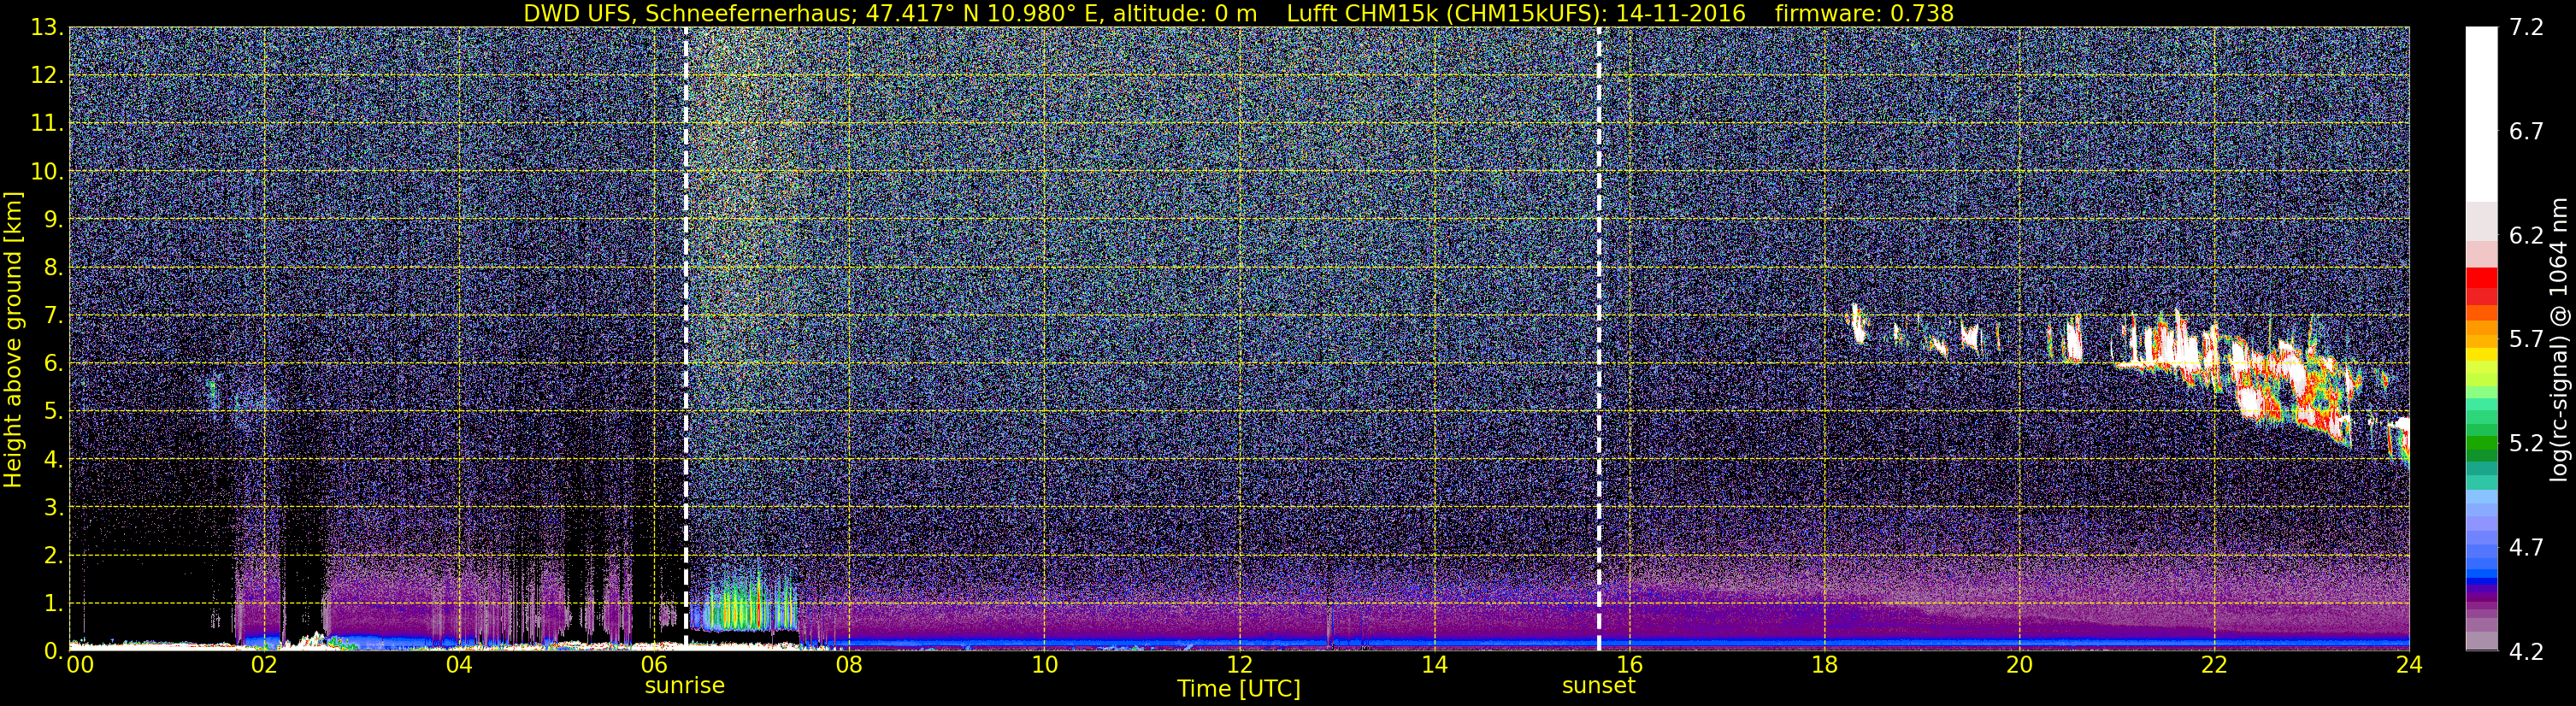Click the time axis tick label '14'
This screenshot has width=2576, height=706.
click(1434, 666)
